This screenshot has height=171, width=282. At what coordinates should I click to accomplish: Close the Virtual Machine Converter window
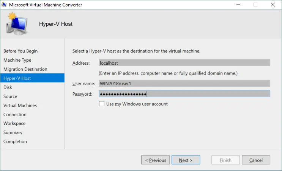coord(273,5)
